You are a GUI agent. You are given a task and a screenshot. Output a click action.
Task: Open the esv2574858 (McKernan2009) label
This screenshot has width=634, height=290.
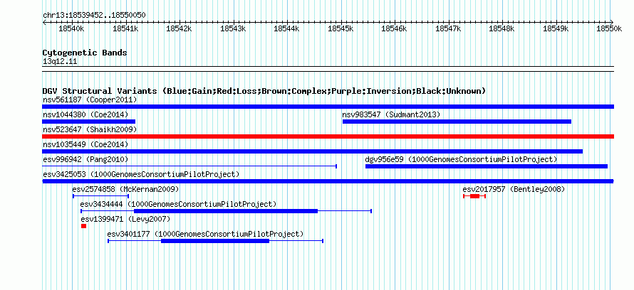tap(125, 189)
